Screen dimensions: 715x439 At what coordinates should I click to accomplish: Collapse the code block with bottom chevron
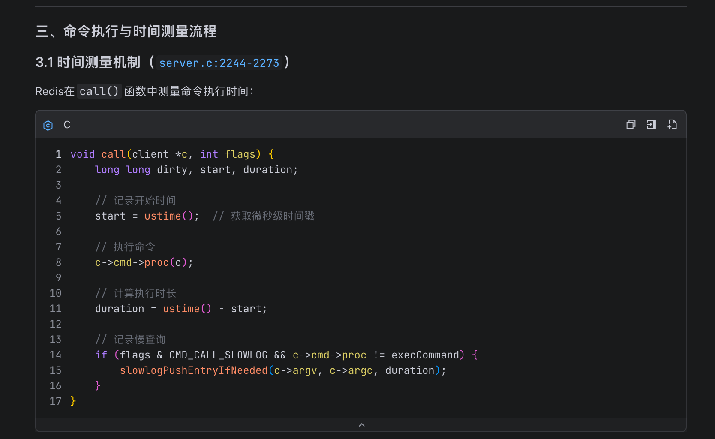coord(361,425)
